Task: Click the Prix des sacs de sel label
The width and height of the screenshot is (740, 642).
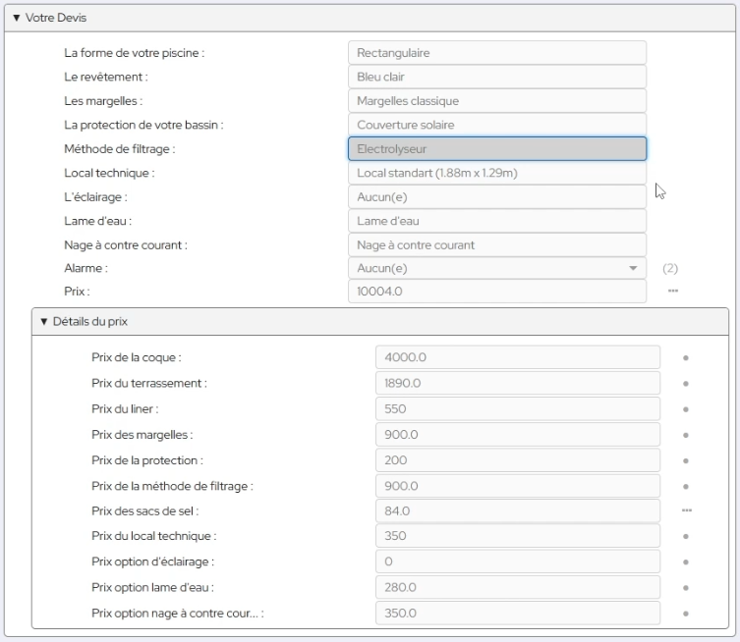Action: [145, 511]
